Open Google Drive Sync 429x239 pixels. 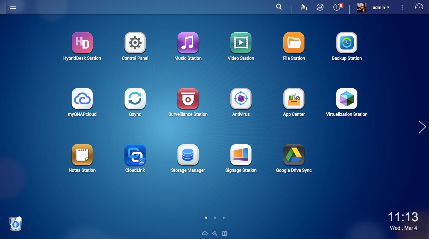pyautogui.click(x=294, y=155)
